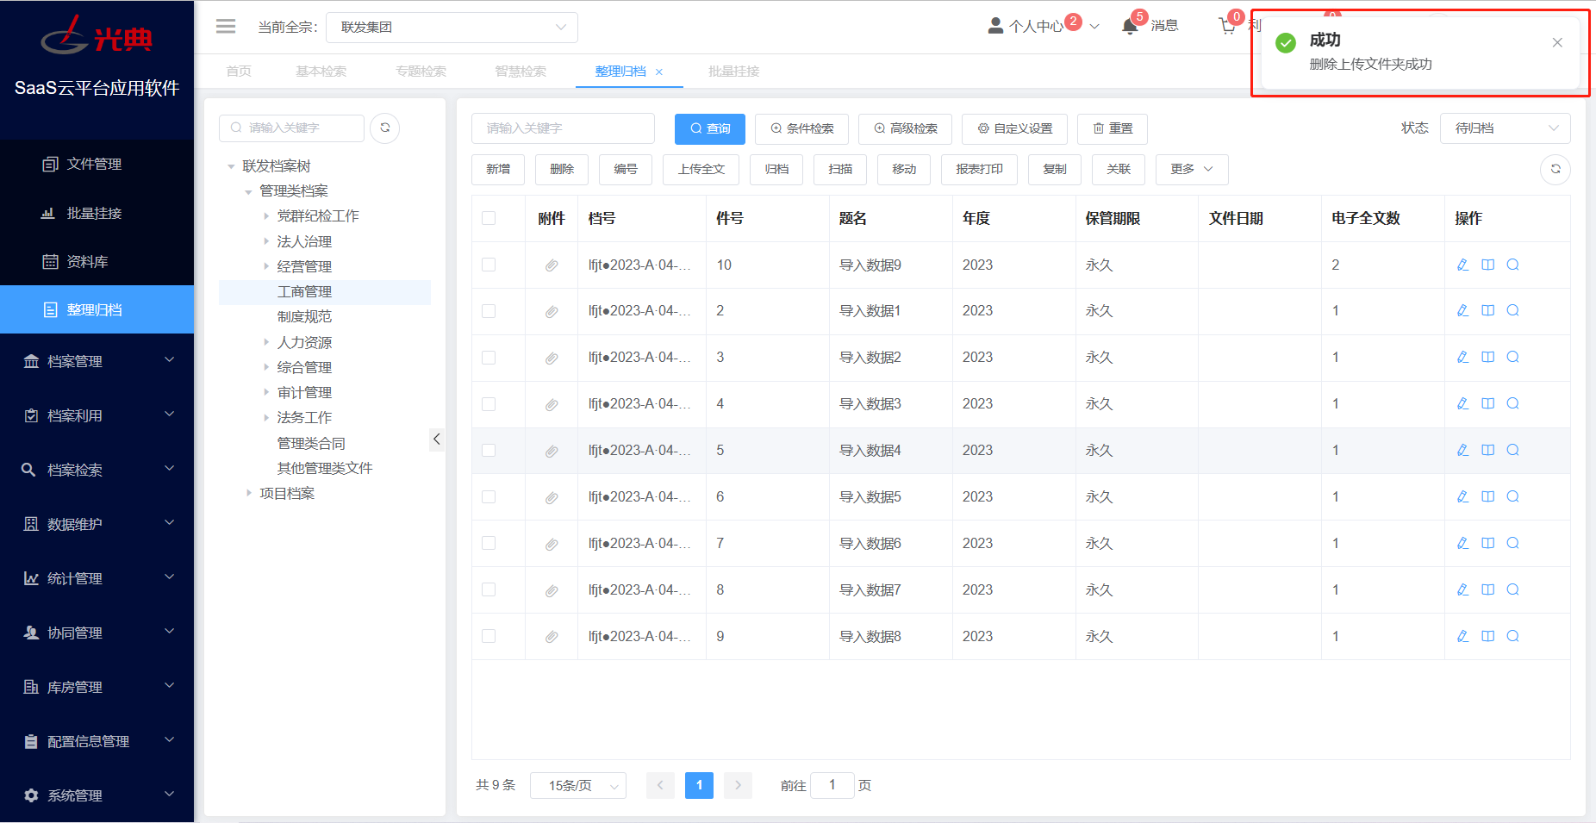Screen dimensions: 1596x823
Task: Focus the main 请输入关键字 search field
Action: [x=563, y=128]
